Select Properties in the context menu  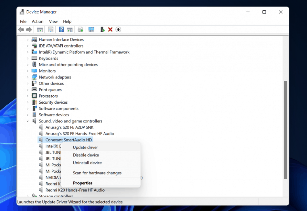click(82, 183)
